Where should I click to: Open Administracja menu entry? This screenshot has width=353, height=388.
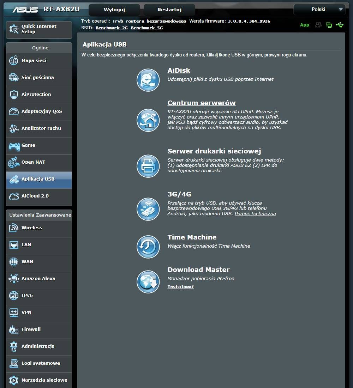coord(39,347)
